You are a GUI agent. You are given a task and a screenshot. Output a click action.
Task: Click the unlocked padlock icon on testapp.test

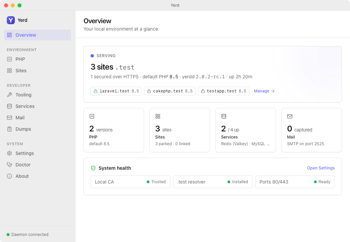[x=203, y=91]
